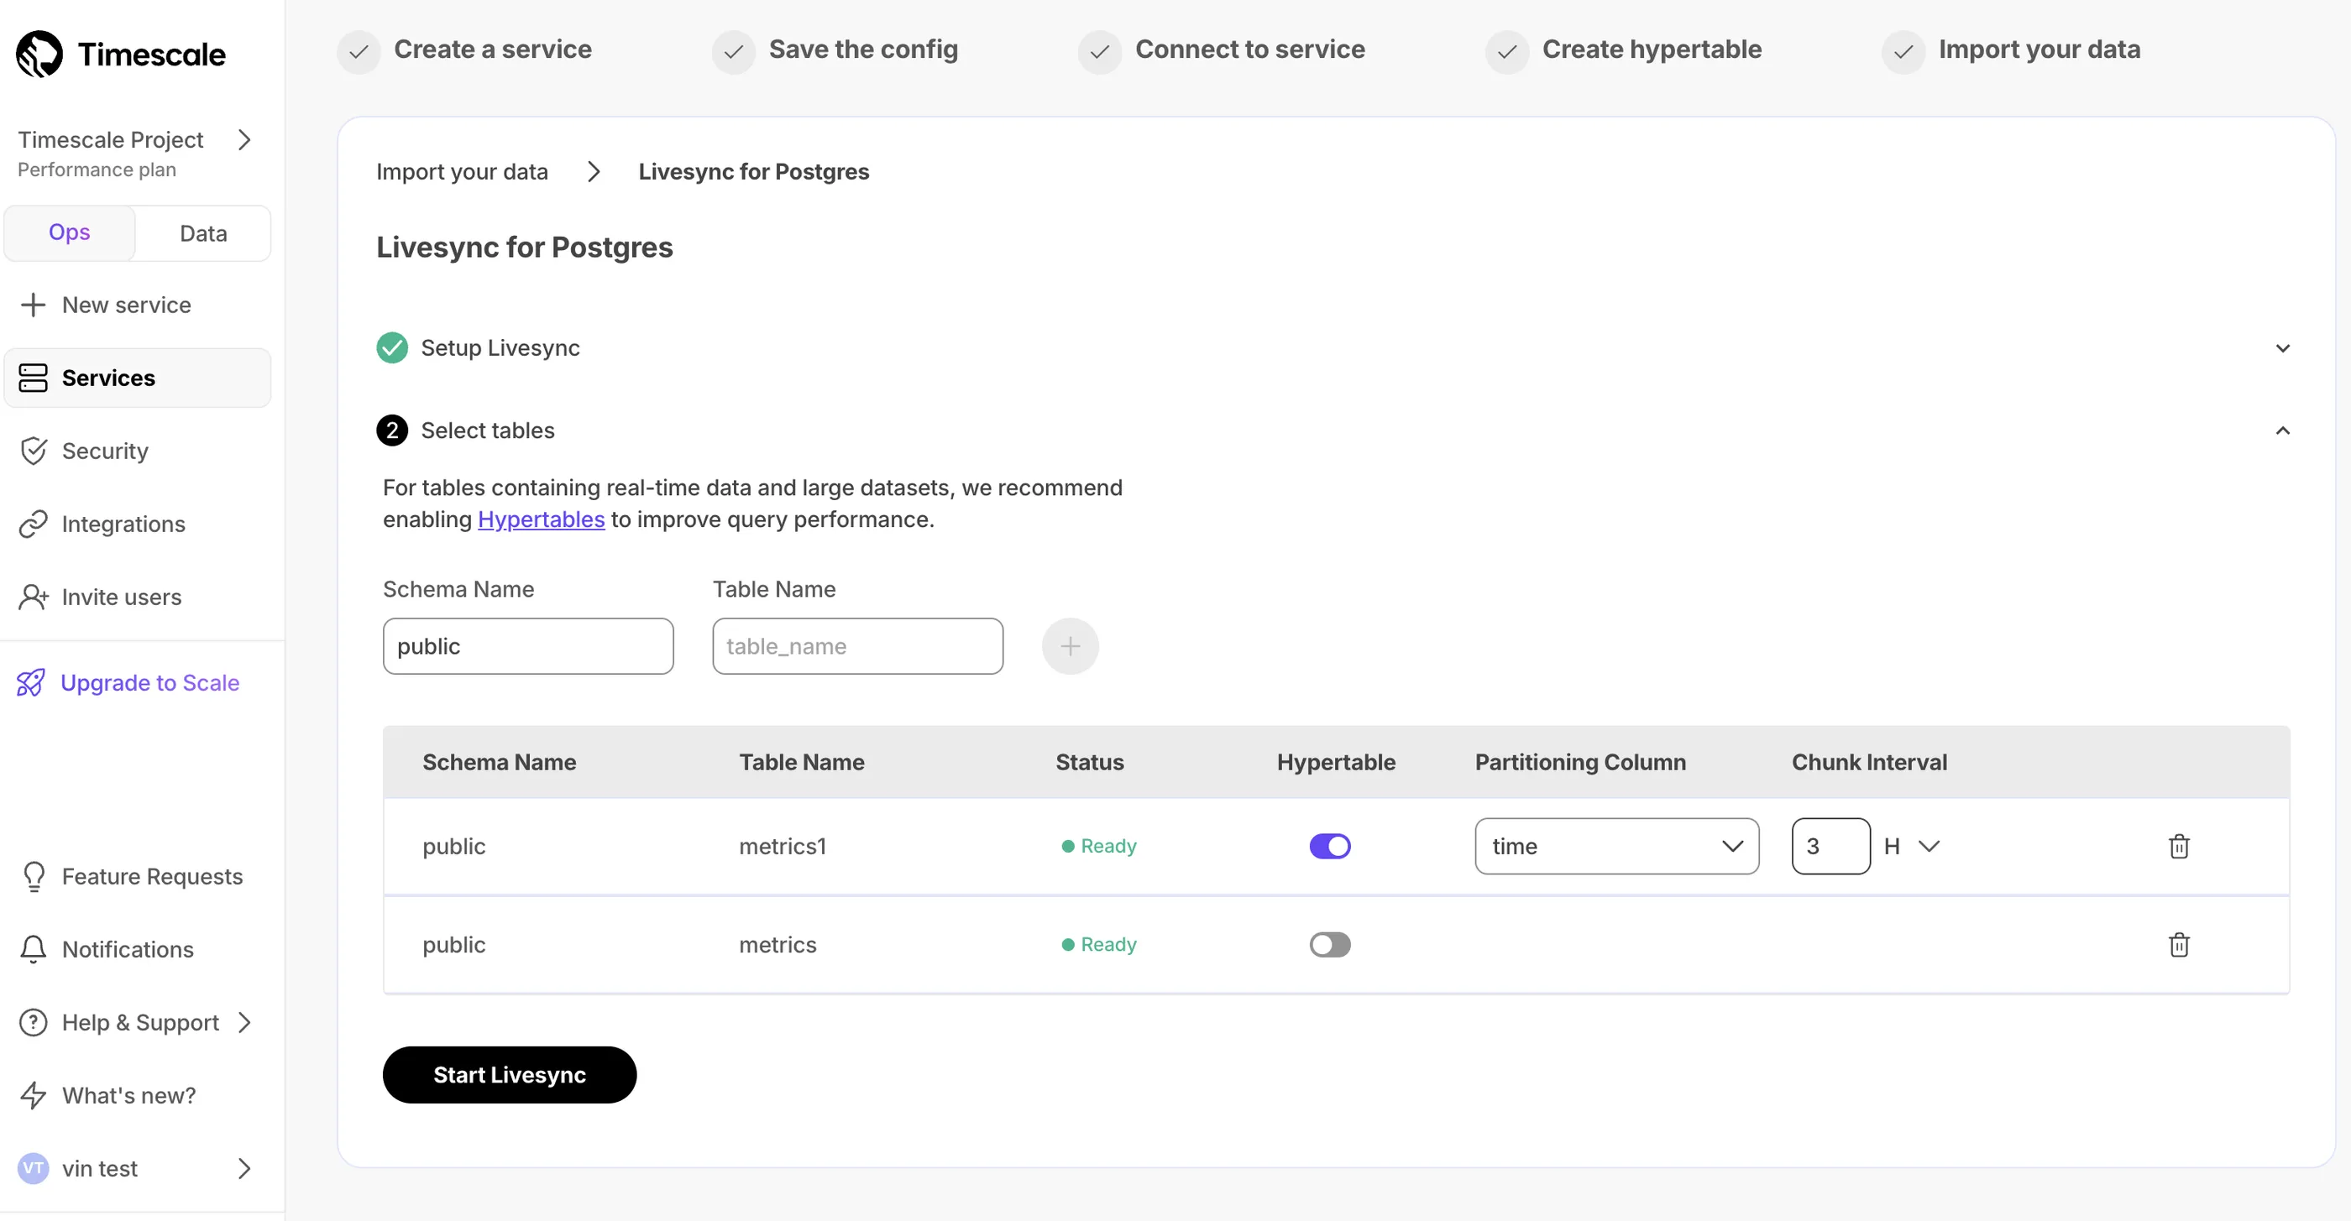This screenshot has height=1221, width=2351.
Task: Open the Services menu item
Action: click(x=137, y=378)
